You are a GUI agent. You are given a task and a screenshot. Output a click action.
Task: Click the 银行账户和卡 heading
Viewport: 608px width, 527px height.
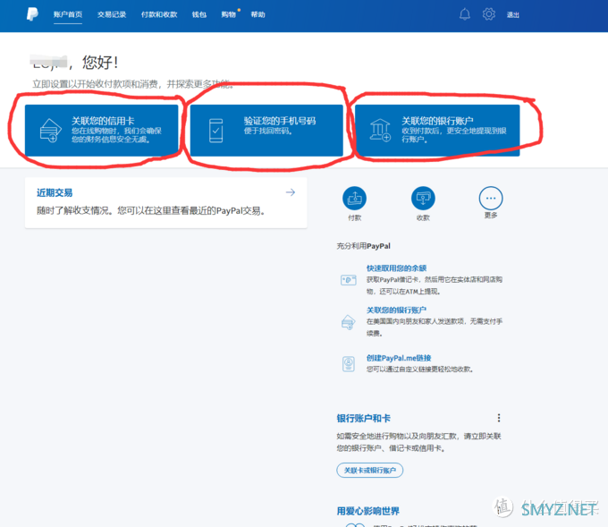click(x=363, y=419)
